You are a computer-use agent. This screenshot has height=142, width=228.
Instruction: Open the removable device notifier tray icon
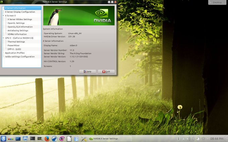click(198, 139)
